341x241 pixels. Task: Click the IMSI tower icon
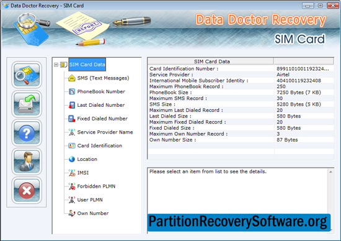click(x=72, y=173)
